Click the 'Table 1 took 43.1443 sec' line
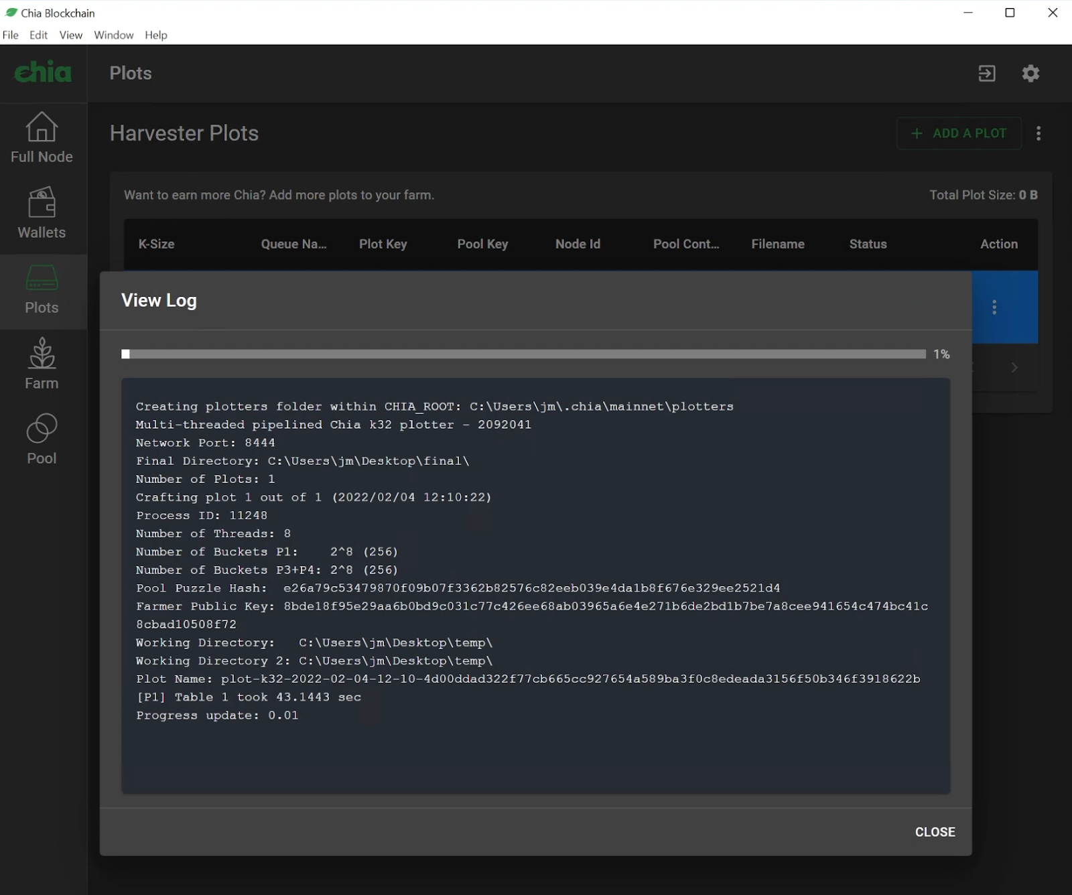The width and height of the screenshot is (1072, 895). coord(249,697)
